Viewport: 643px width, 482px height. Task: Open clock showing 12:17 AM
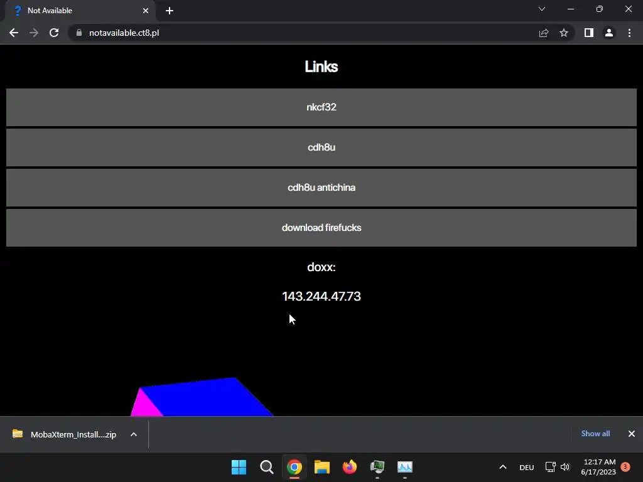pos(598,467)
